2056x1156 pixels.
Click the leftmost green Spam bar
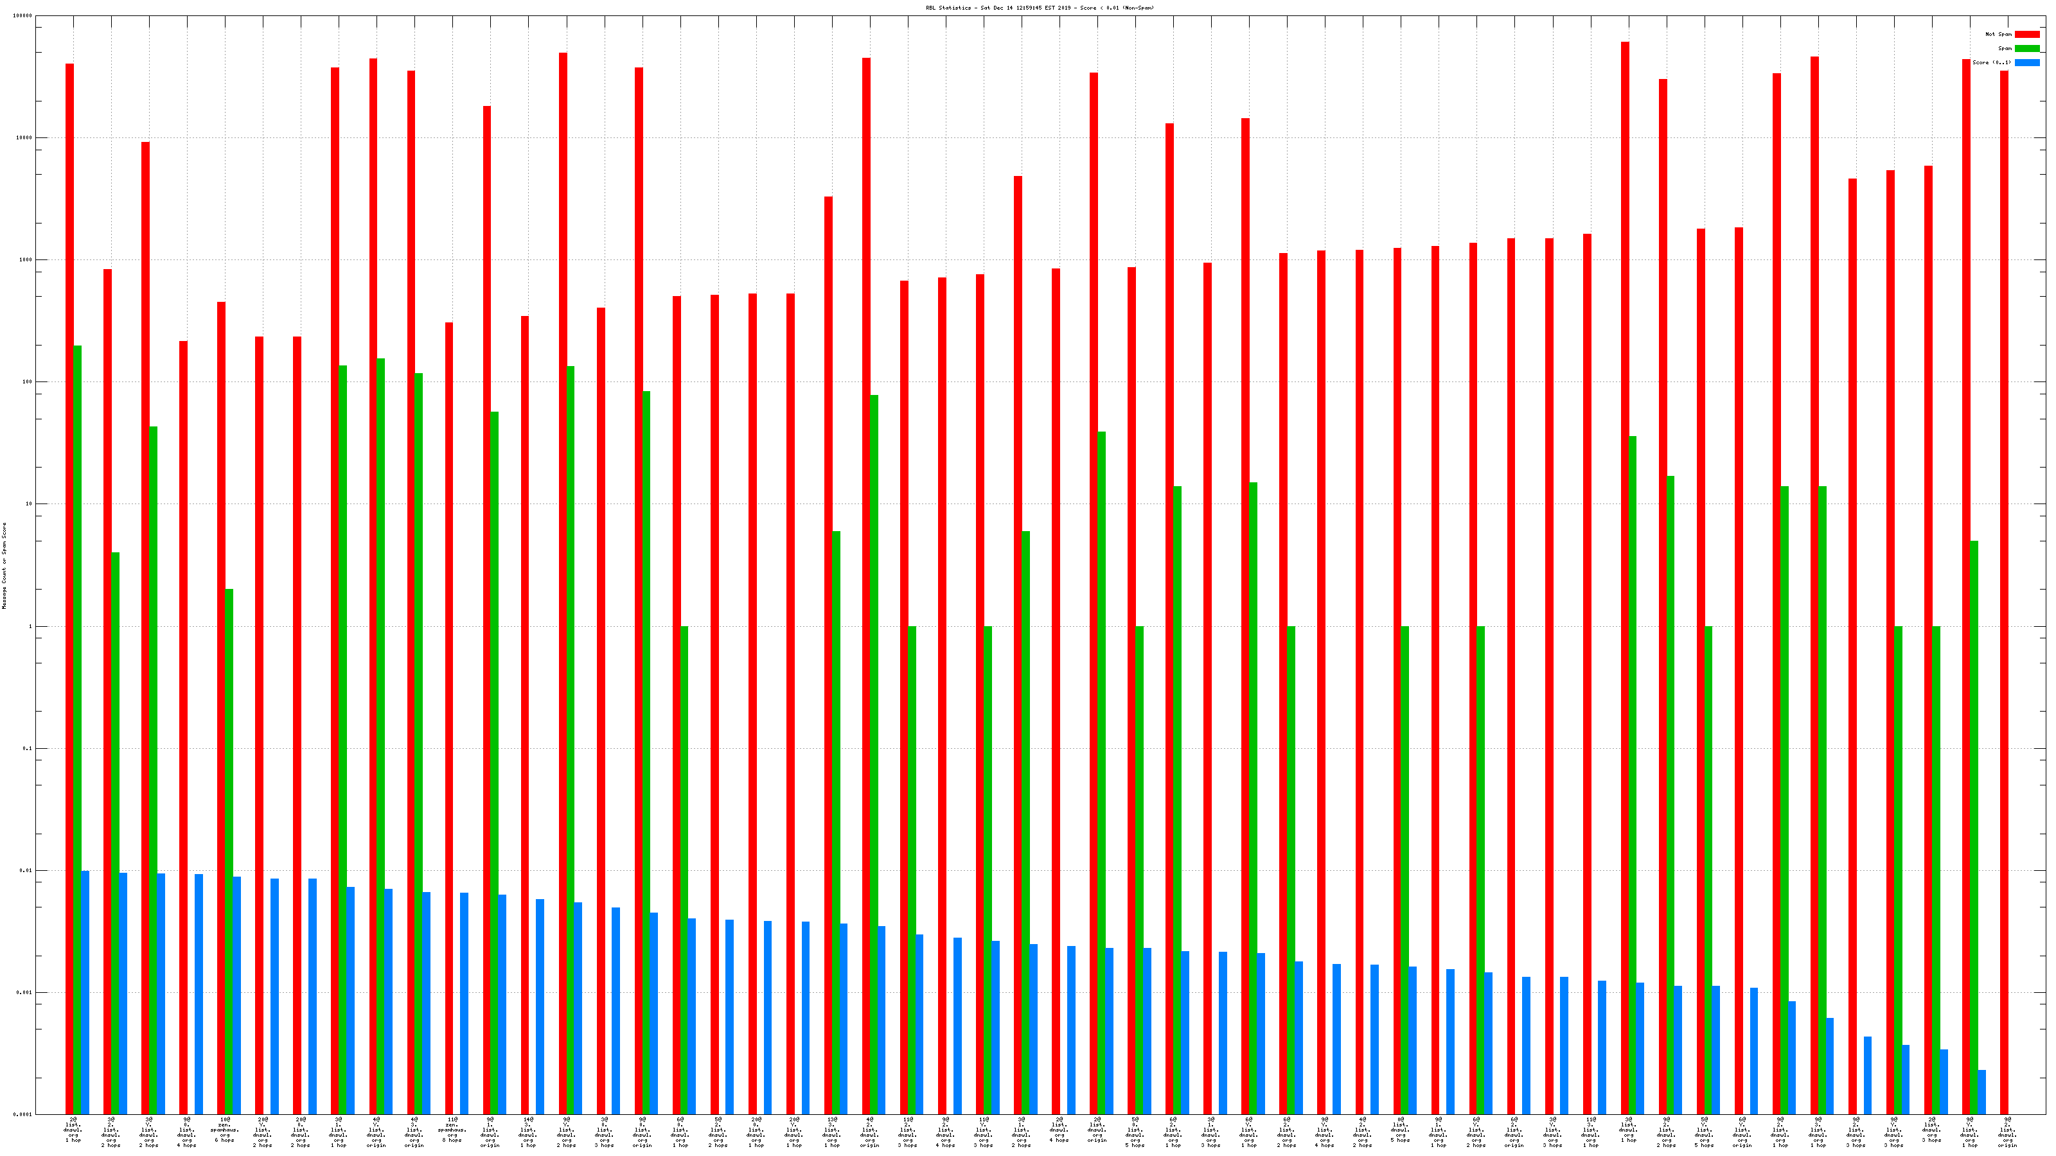coord(77,718)
